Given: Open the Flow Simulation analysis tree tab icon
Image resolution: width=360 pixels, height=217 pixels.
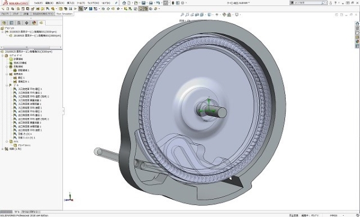Looking at the screenshot, I should (x=41, y=23).
